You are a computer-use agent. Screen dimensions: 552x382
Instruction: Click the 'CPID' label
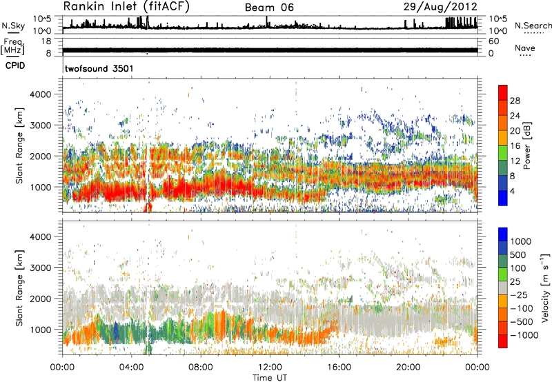[15, 66]
